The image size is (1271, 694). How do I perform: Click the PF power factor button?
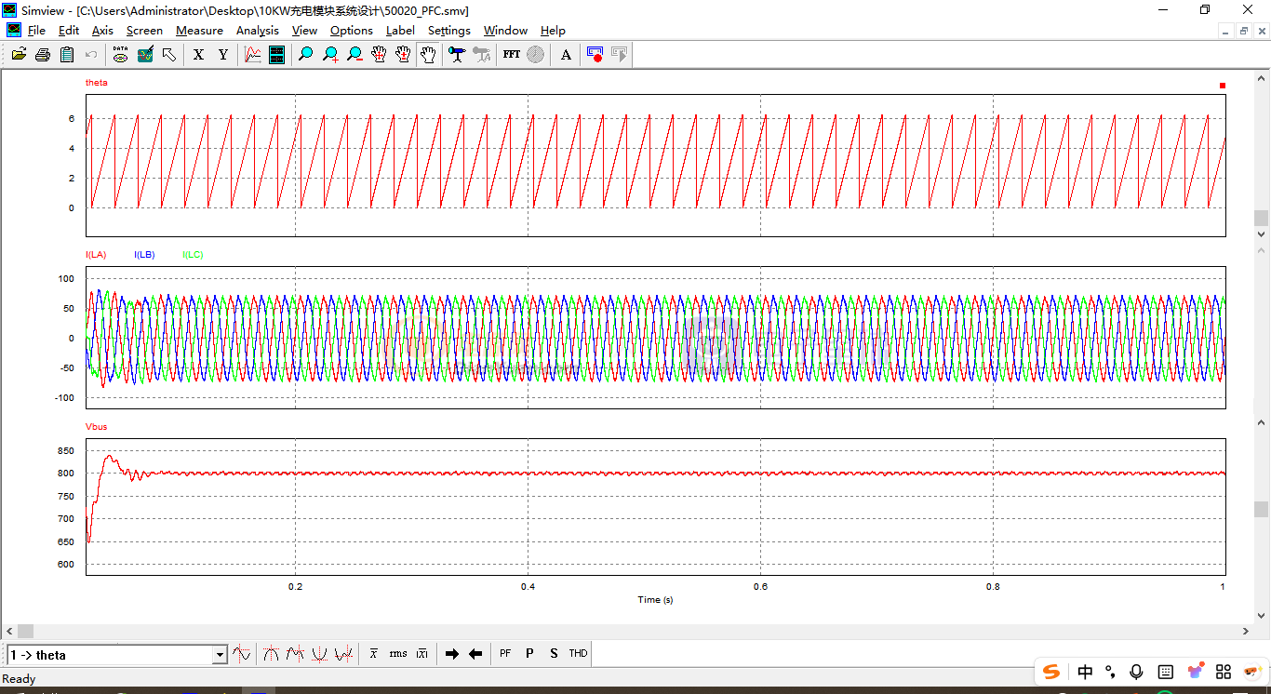coord(505,654)
